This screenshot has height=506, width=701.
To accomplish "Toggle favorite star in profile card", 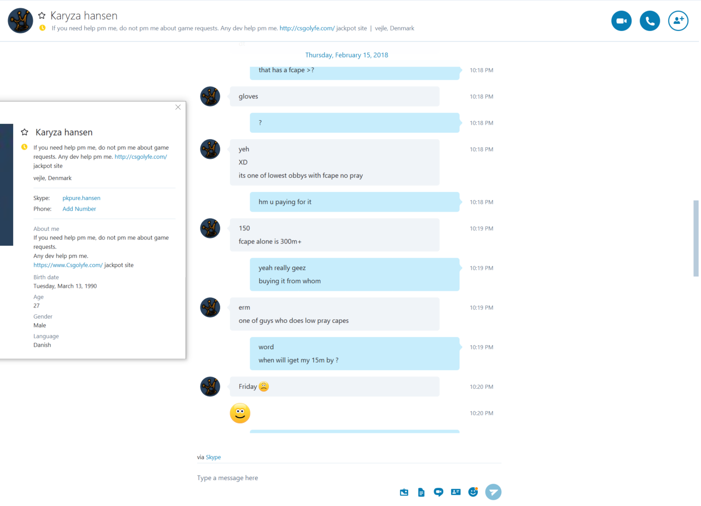I will (24, 132).
